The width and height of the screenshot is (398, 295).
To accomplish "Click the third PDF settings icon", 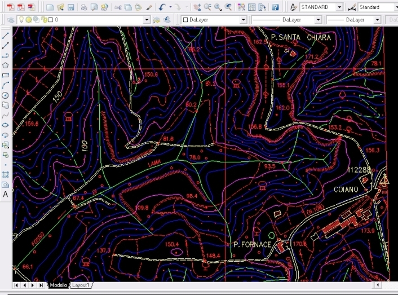I will (x=32, y=7).
